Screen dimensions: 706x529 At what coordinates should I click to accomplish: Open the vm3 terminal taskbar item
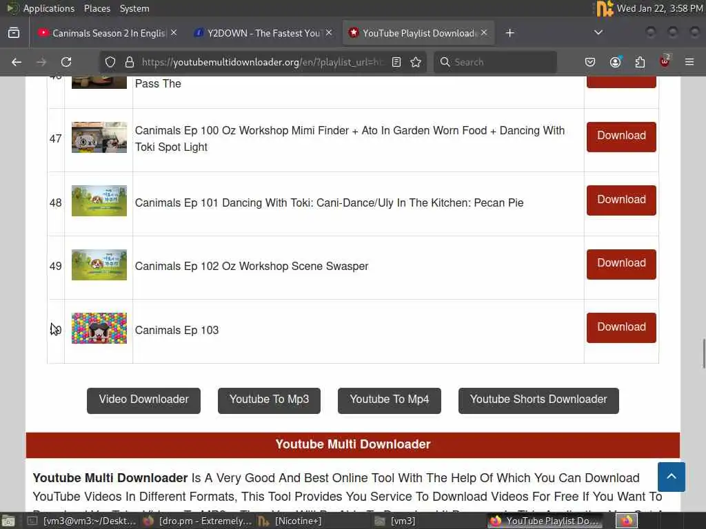(81, 521)
